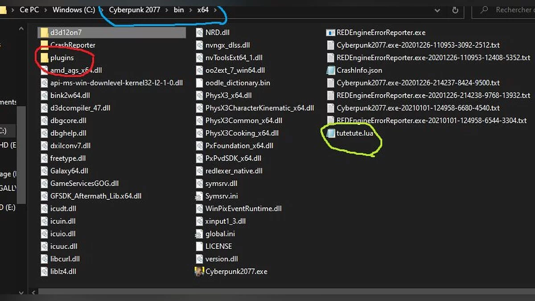Click the bink2w64.dll file icon
The height and width of the screenshot is (301, 535).
44,95
